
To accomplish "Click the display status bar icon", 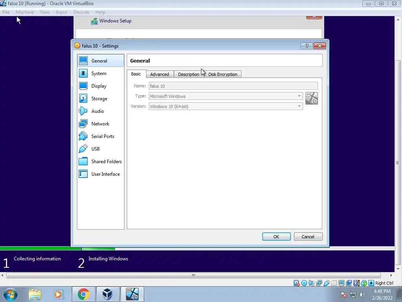I will pyautogui.click(x=341, y=283).
